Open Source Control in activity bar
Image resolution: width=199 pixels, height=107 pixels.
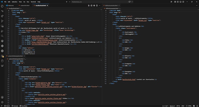tap(2, 21)
